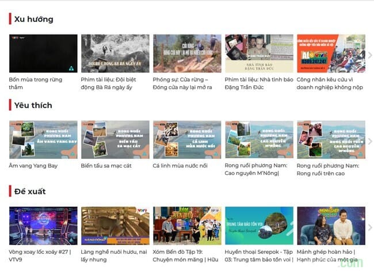Click title 'Phóng sự: Cửa rừng'
The height and width of the screenshot is (271, 374).
click(x=182, y=83)
